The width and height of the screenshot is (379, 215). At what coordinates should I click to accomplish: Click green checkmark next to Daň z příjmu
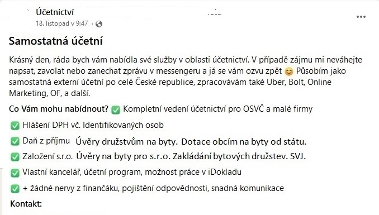coord(15,141)
